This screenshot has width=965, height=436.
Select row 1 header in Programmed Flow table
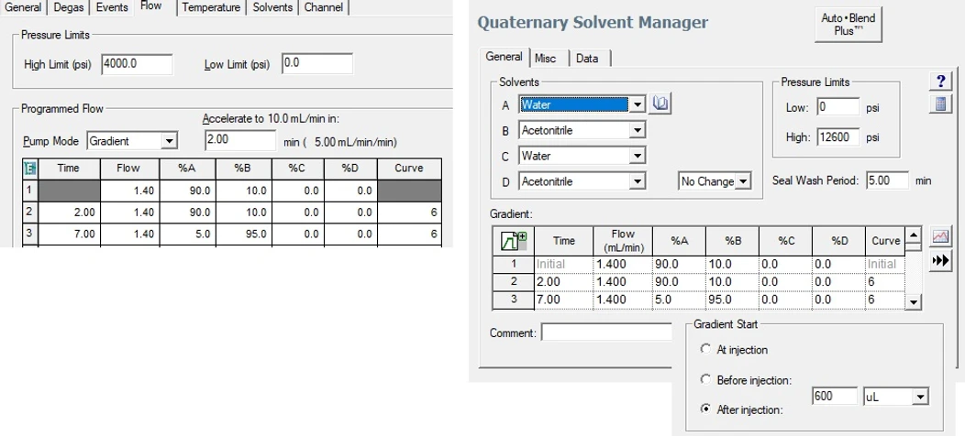pos(29,191)
